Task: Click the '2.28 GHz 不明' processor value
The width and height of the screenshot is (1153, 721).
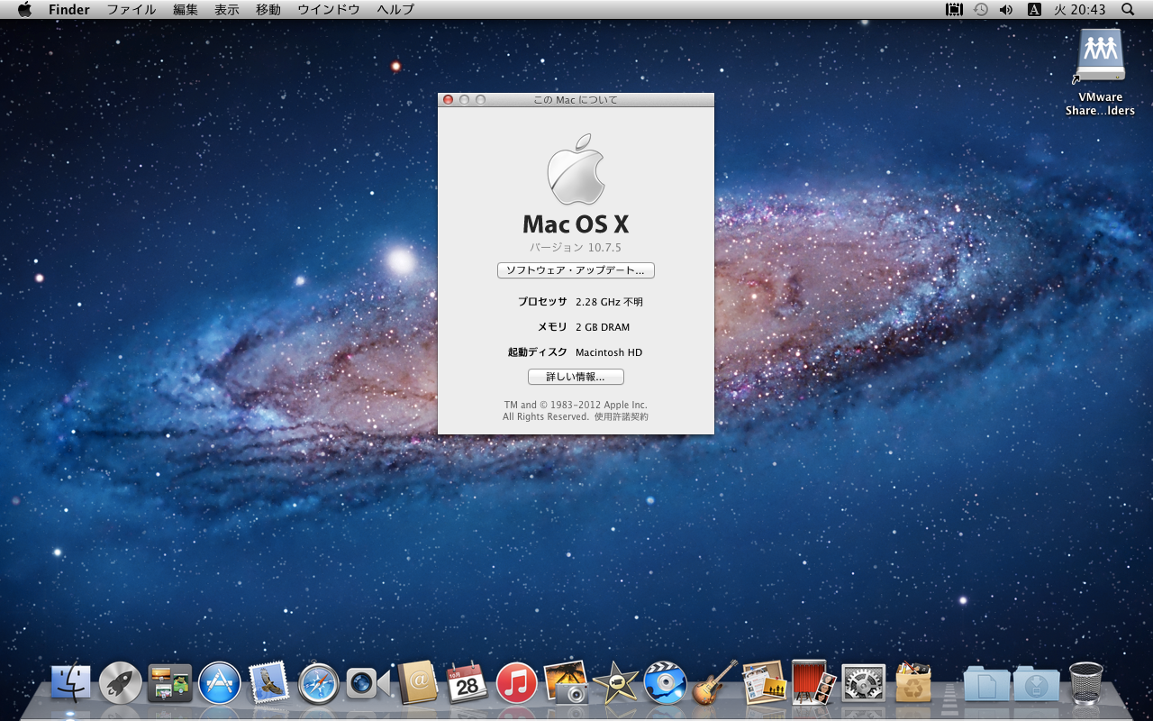Action: pyautogui.click(x=610, y=302)
